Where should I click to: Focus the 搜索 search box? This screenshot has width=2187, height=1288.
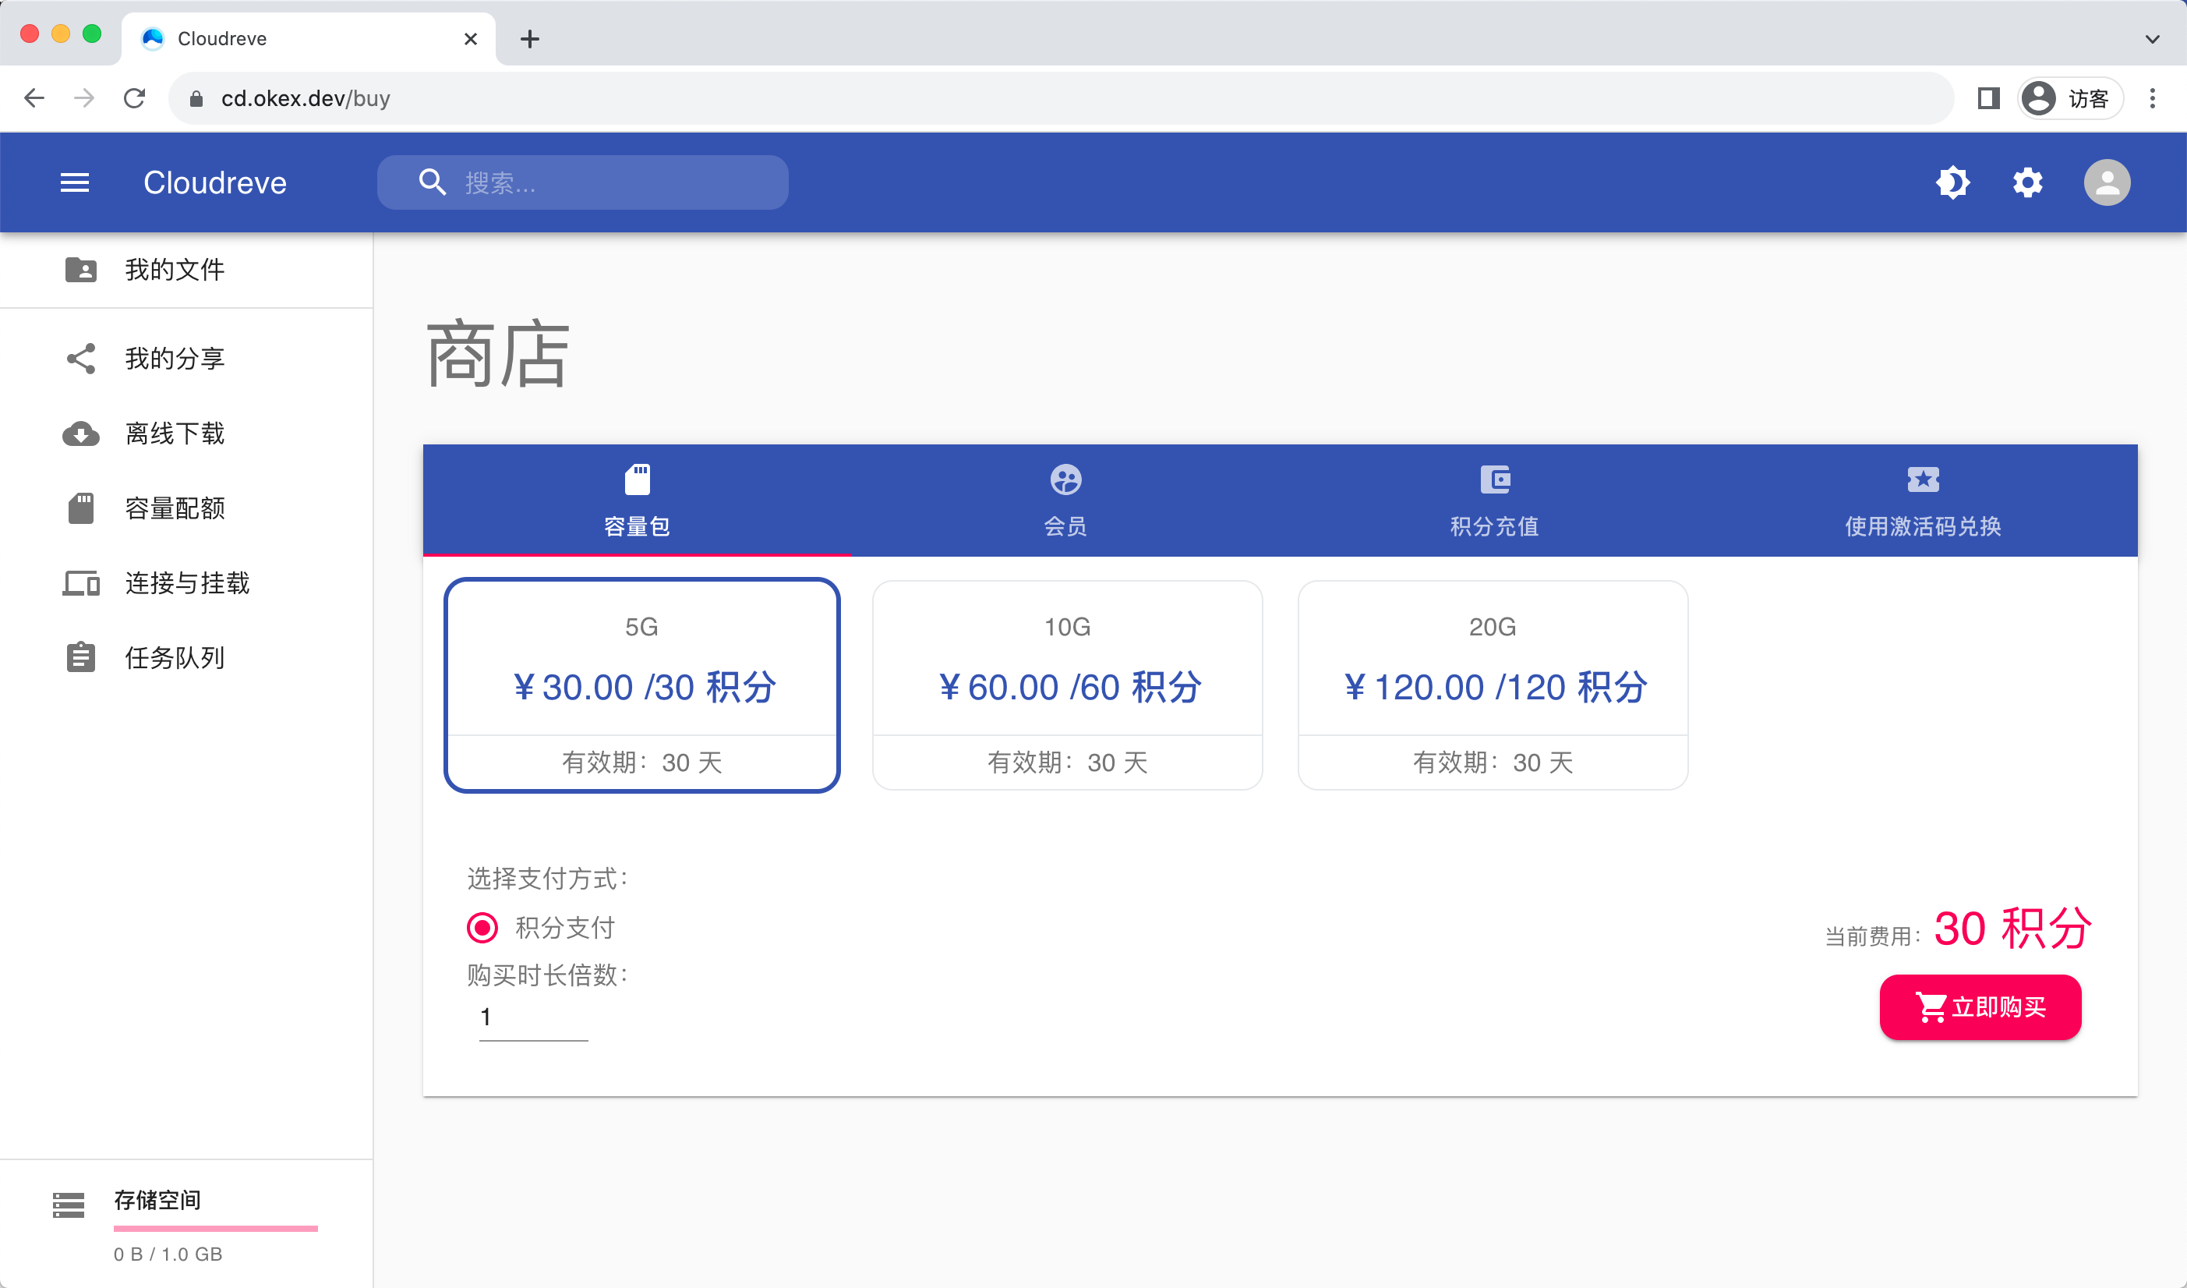click(582, 182)
